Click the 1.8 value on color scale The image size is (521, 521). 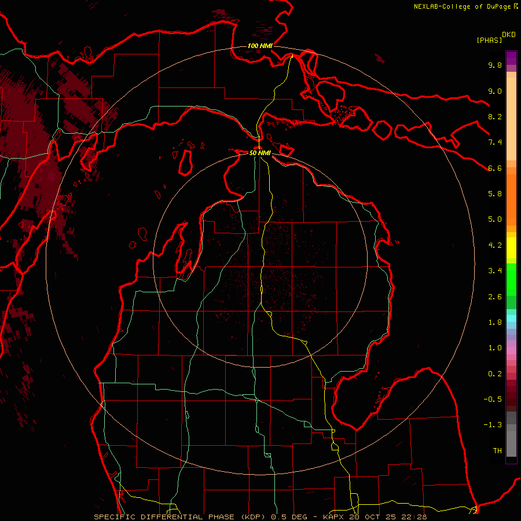(495, 322)
